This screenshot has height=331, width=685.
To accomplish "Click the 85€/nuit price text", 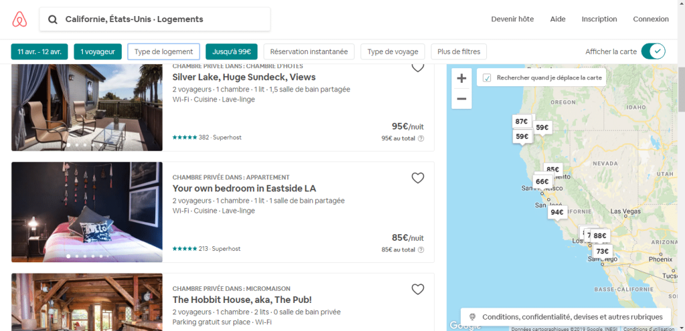I will pos(407,238).
